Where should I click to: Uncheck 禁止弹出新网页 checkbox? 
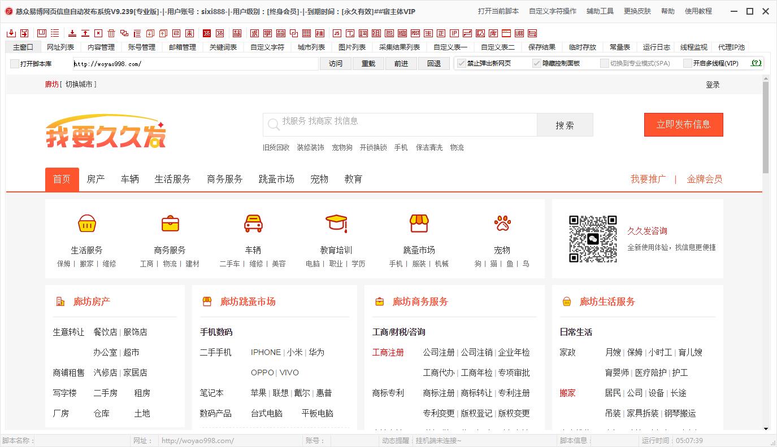(462, 63)
